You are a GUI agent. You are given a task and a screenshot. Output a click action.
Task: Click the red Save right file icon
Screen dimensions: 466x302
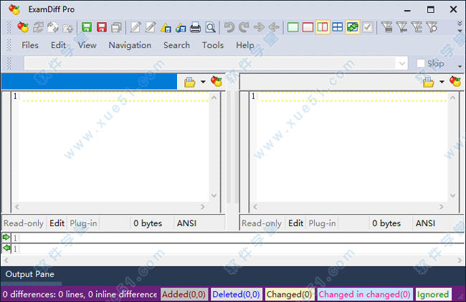[x=101, y=27]
